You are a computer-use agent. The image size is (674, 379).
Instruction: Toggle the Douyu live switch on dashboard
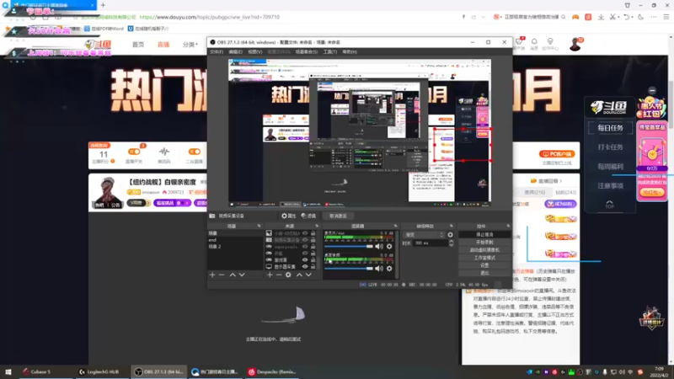[x=134, y=152]
